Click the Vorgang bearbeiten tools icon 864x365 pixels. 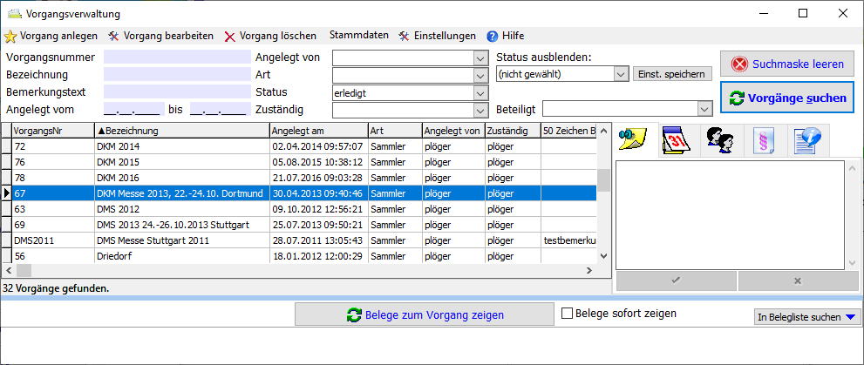coord(114,37)
